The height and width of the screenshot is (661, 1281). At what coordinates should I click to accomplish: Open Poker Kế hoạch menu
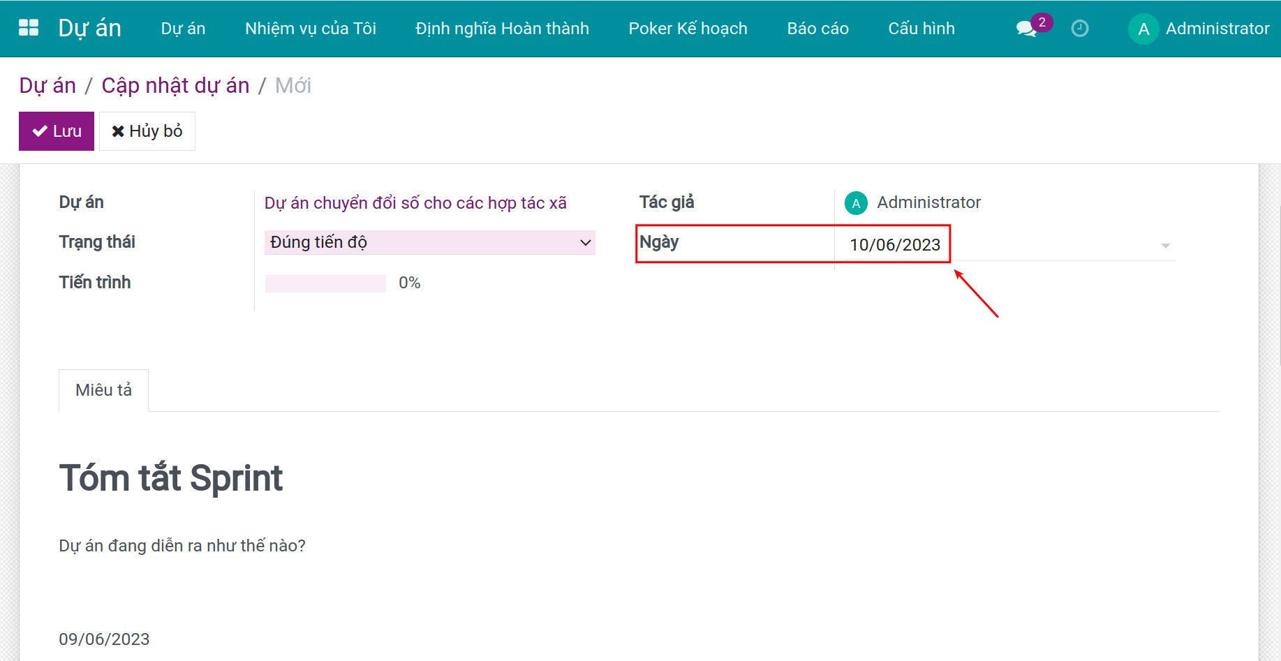tap(688, 29)
